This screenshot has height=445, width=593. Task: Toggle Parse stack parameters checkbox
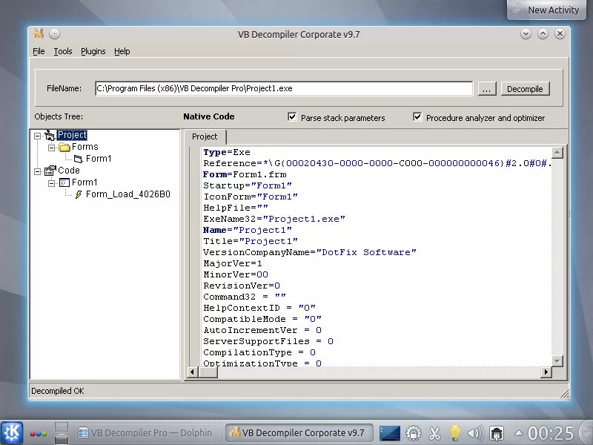click(292, 117)
